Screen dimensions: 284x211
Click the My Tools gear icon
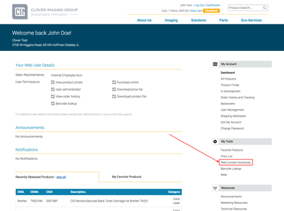click(215, 142)
